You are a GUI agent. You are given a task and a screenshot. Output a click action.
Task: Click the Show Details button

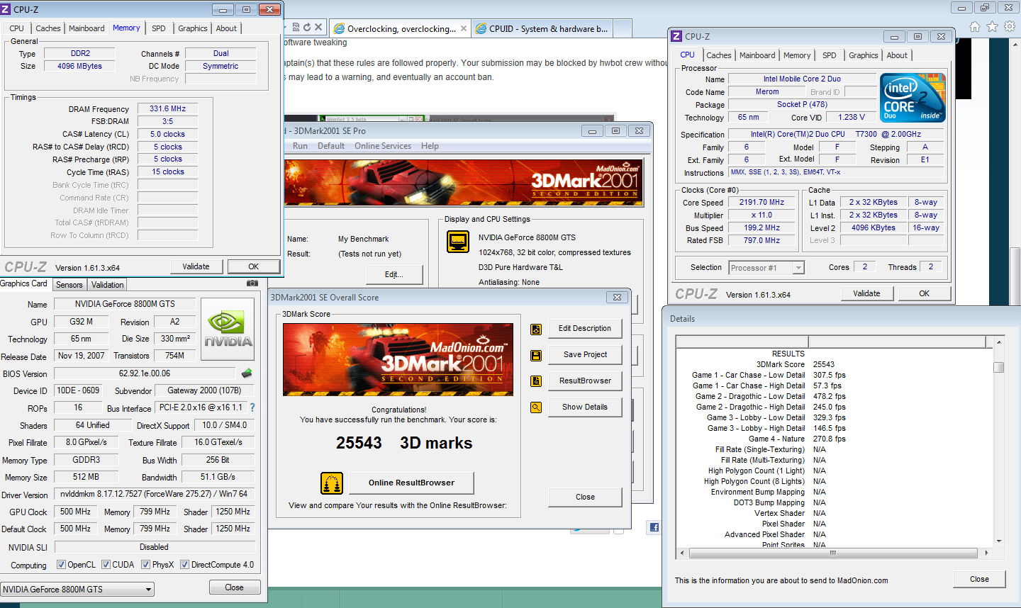tap(585, 407)
